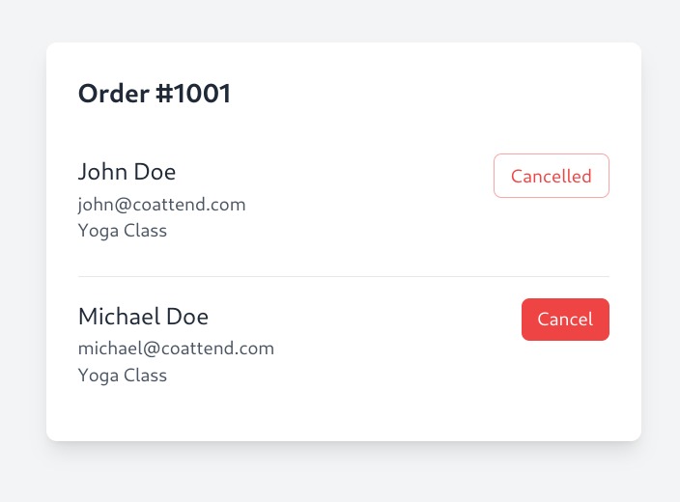Open the michael@coattend.com email address
The width and height of the screenshot is (680, 502).
pos(176,349)
